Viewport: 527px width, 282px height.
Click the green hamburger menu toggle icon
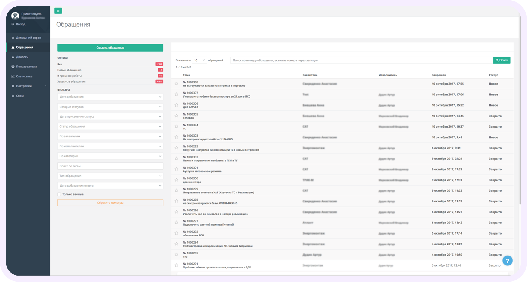point(58,11)
